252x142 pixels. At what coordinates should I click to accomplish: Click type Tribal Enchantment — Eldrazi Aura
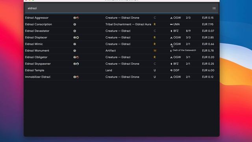tap(128, 24)
